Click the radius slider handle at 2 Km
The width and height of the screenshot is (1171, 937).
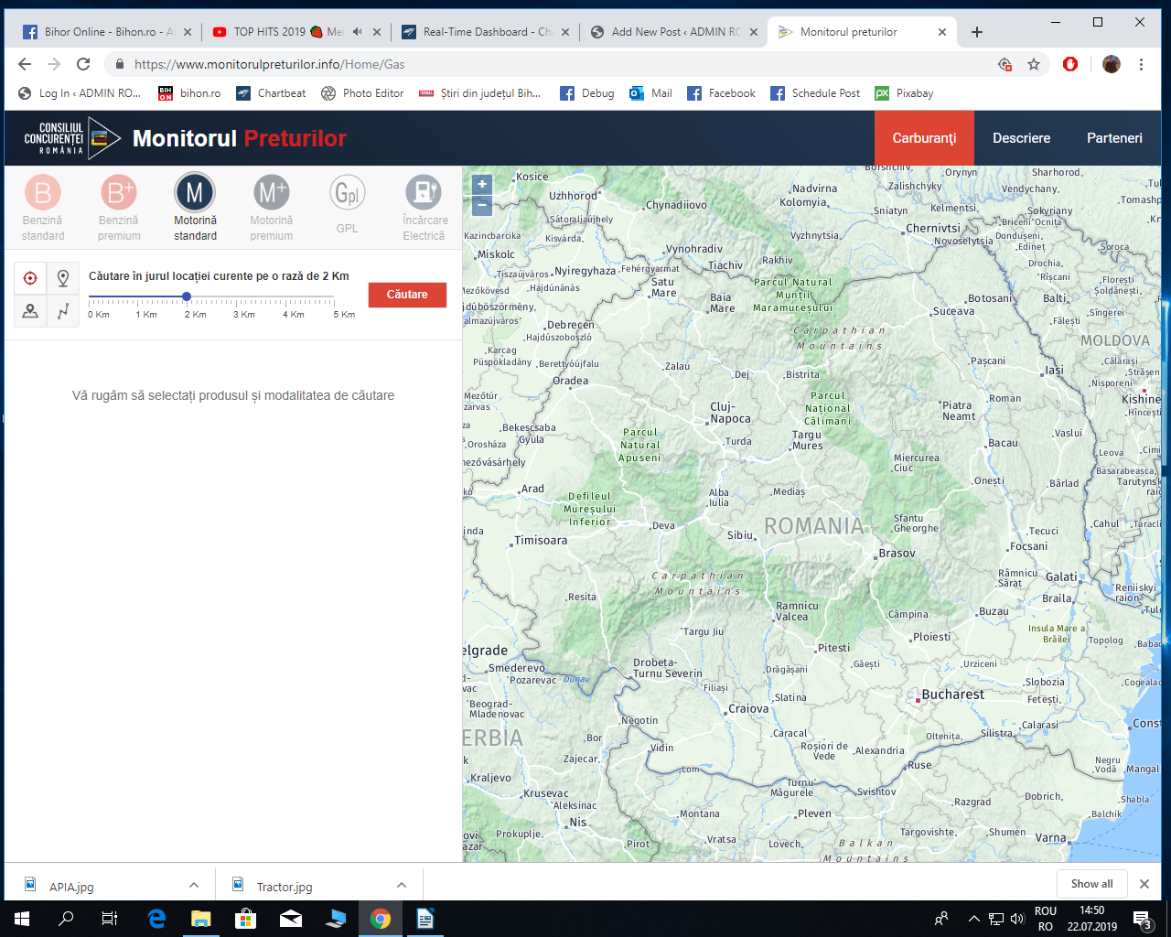click(187, 296)
